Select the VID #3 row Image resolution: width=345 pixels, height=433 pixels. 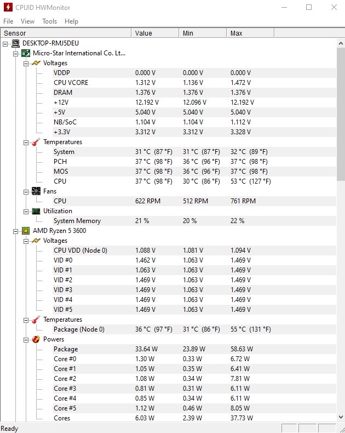194,290
